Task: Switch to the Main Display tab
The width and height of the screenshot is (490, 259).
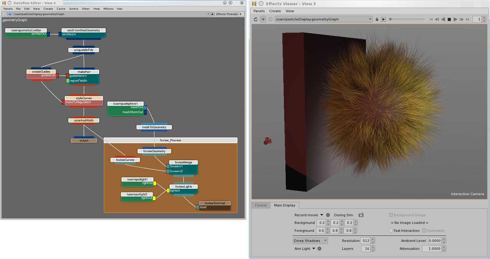Action: pyautogui.click(x=285, y=205)
